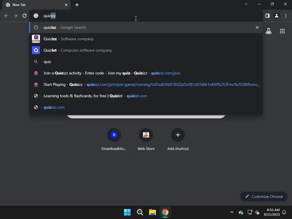The width and height of the screenshot is (292, 219).
Task: Click the Chrome taskbar icon
Action: (165, 212)
